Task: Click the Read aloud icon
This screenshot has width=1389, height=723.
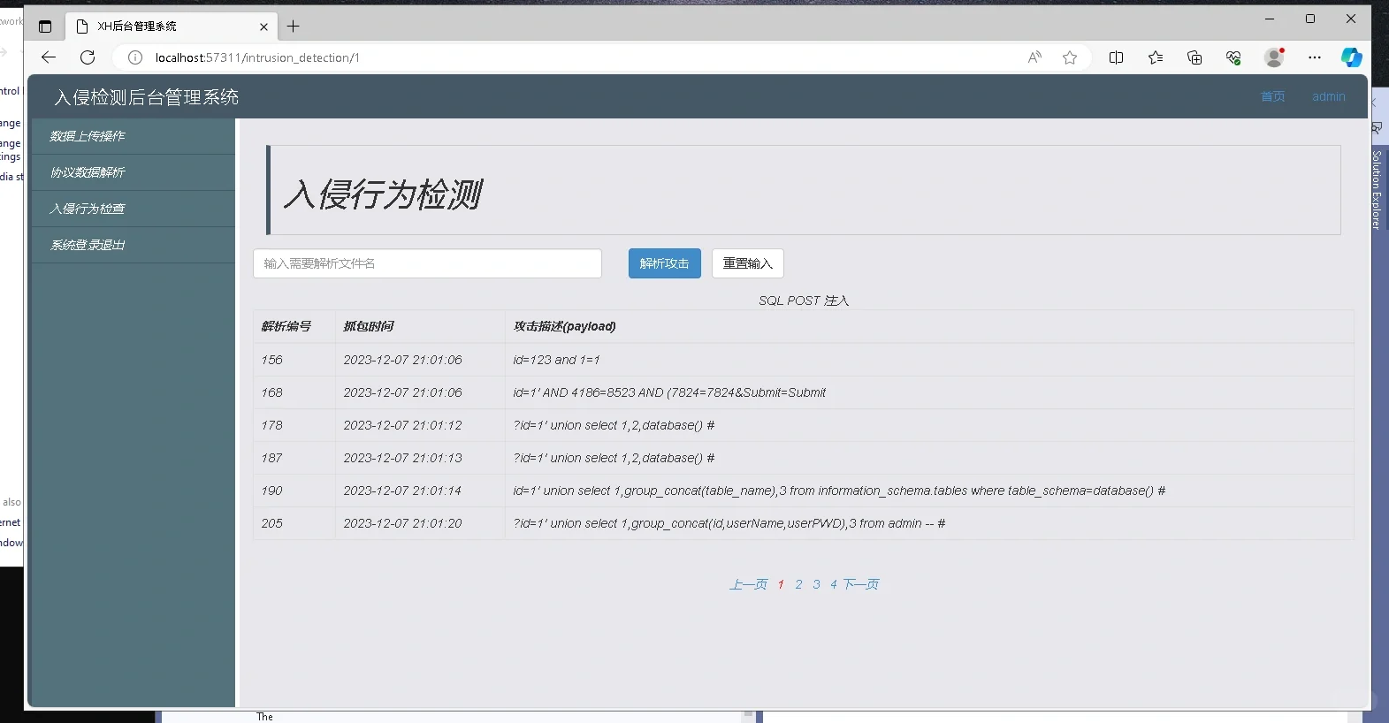Action: (x=1034, y=57)
